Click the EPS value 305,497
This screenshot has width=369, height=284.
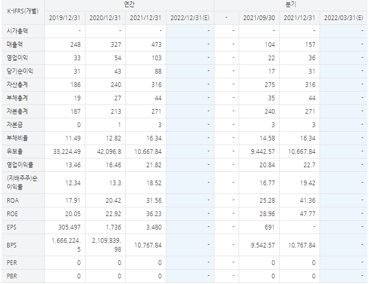[x=70, y=227]
